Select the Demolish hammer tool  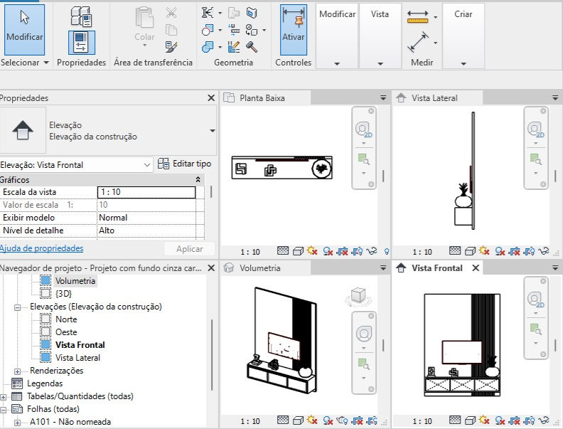coord(252,47)
